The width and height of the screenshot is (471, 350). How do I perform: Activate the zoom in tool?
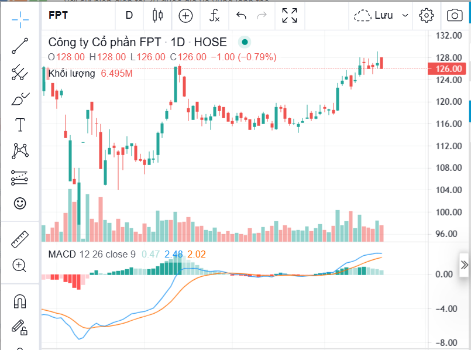point(19,265)
